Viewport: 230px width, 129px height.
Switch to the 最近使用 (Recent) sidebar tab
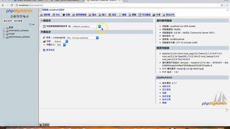pos(8,21)
